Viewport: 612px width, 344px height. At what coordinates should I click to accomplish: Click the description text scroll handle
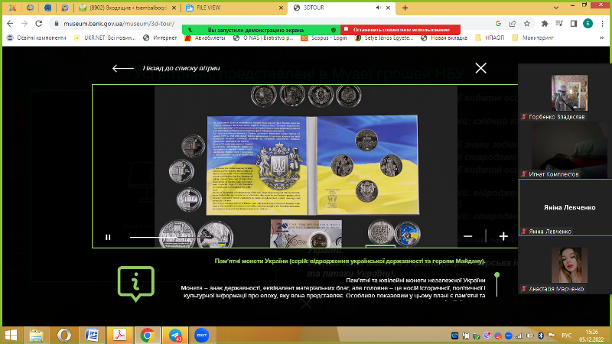(x=496, y=275)
